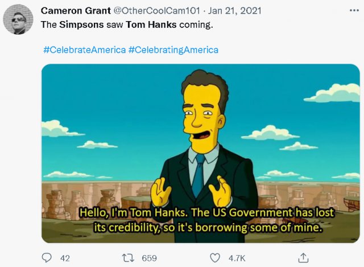Share the tweet via the share icon
Screen dimensions: 364x267
click(x=303, y=258)
